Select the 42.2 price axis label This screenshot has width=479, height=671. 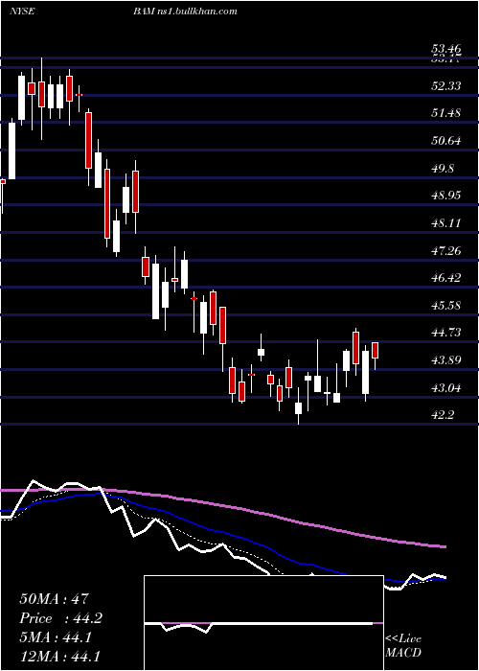(x=443, y=415)
